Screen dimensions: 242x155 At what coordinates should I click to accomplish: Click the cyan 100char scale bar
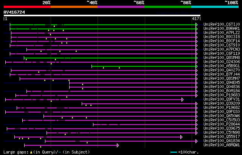pyautogui.click(x=174, y=152)
